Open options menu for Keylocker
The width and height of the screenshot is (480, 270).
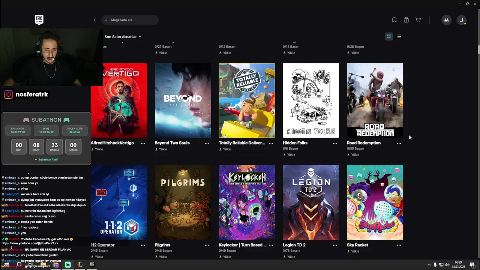(271, 245)
